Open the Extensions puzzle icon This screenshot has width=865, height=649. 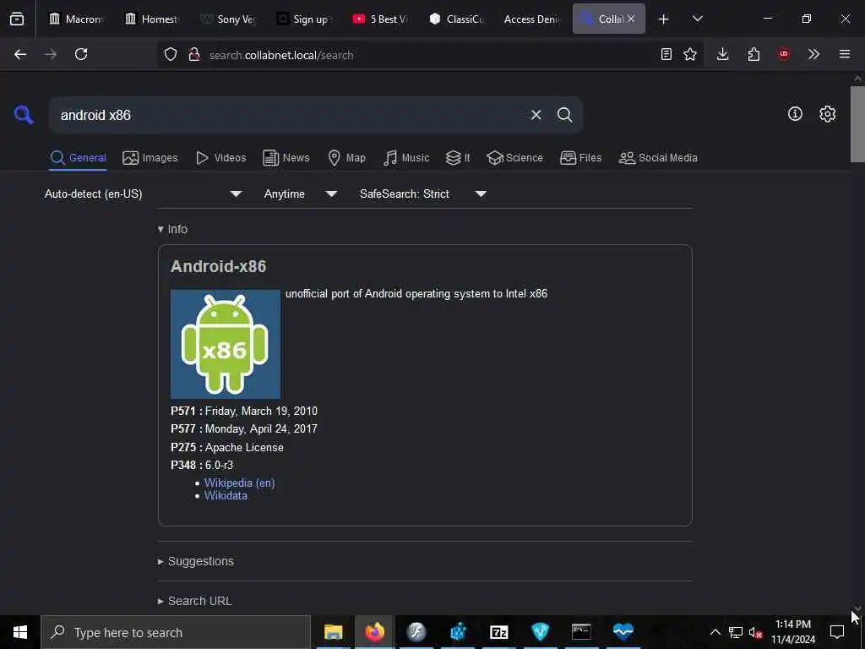(x=753, y=54)
